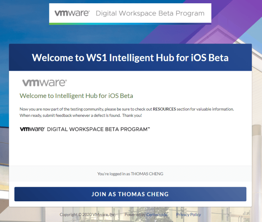Viewport: 262px width, 222px height.
Task: Click the 'Copyright © 2020 VMware, Inc.' footer text
Action: click(x=88, y=214)
